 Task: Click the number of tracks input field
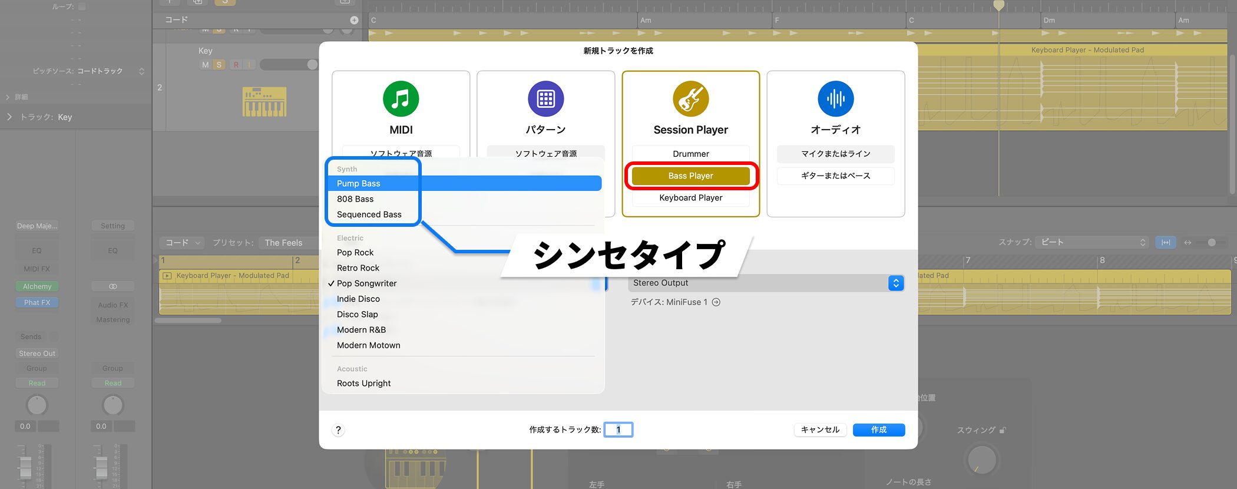[618, 430]
